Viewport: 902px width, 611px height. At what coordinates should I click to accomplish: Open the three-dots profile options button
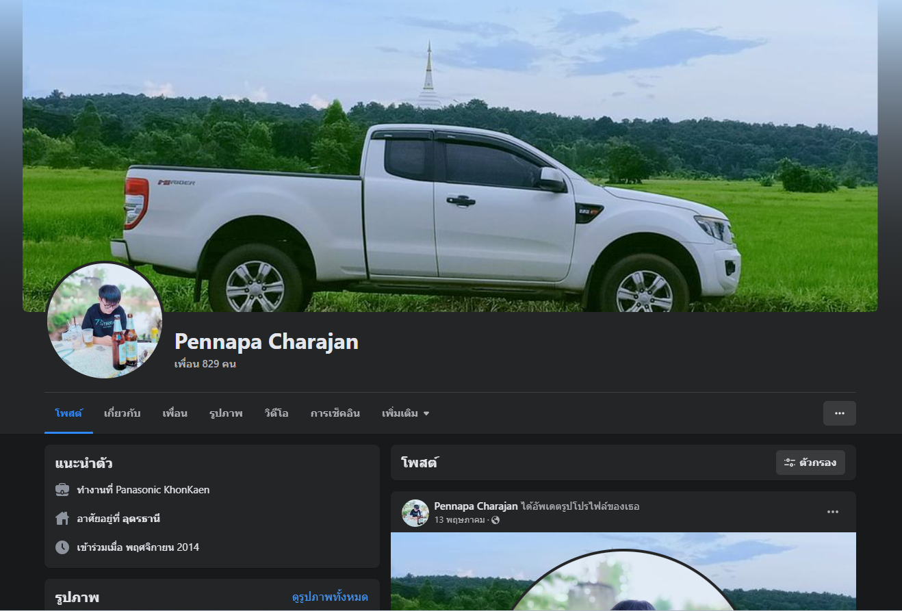839,413
